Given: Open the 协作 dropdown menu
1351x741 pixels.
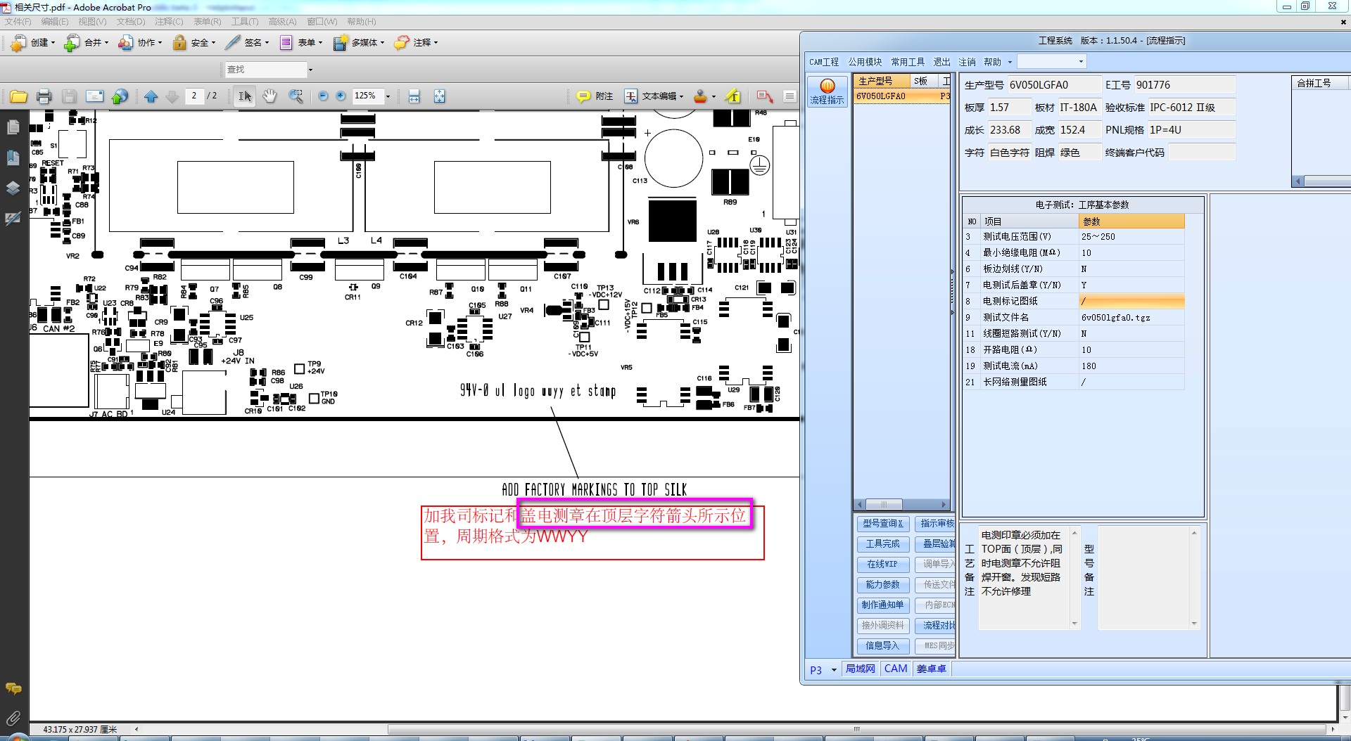Looking at the screenshot, I should click(x=140, y=43).
